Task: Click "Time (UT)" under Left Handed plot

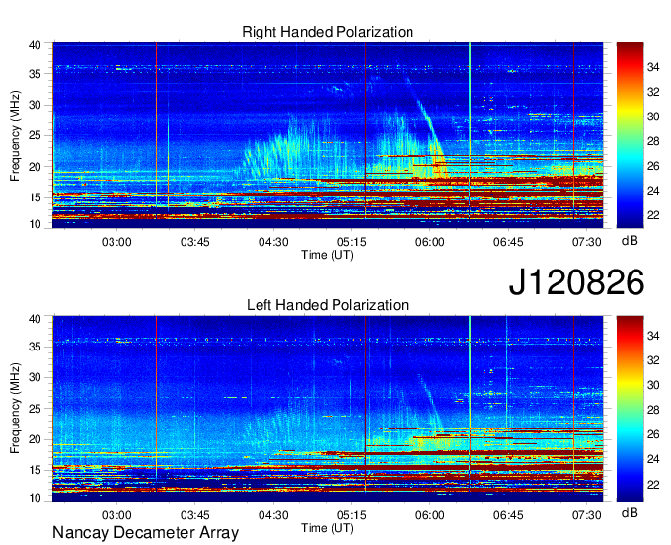Action: (x=328, y=528)
